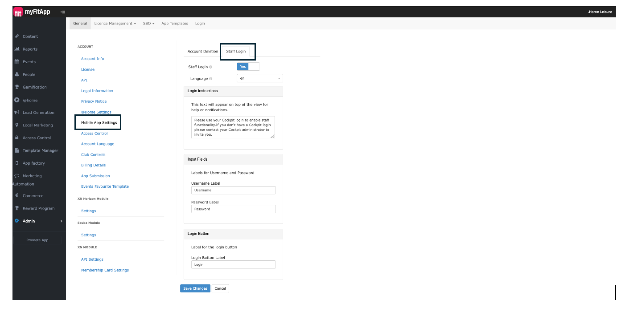Click the Commerce euro icon
This screenshot has width=633, height=324.
tap(17, 195)
